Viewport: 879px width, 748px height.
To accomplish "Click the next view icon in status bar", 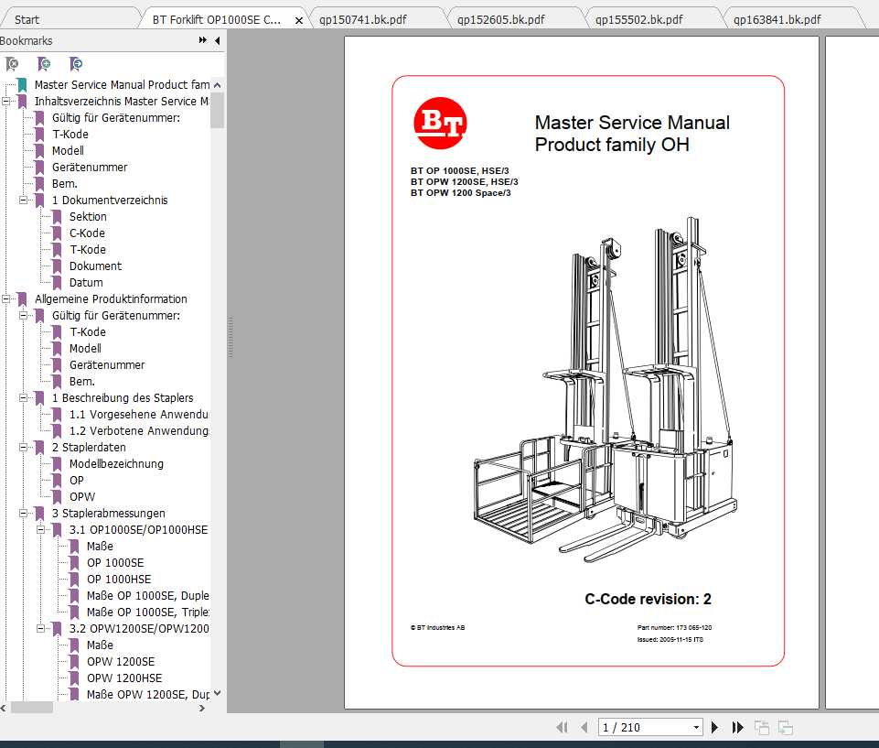I will pos(785,727).
